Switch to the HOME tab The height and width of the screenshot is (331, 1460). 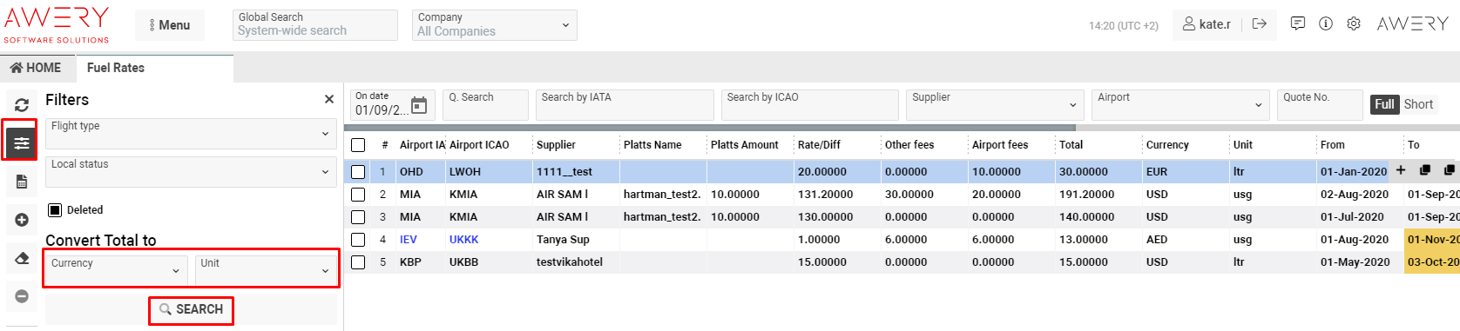(x=36, y=68)
